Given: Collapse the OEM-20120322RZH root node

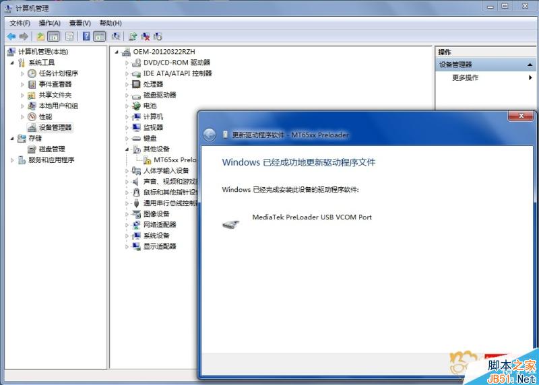Looking at the screenshot, I should pyautogui.click(x=117, y=52).
